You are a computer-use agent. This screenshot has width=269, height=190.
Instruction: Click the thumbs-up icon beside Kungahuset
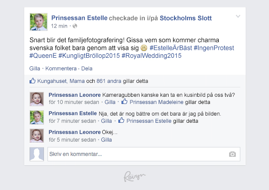pos(32,81)
